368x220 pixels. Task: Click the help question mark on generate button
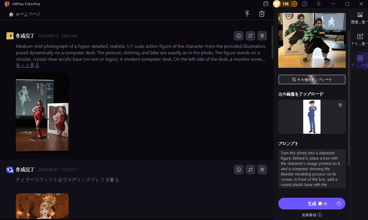339,203
